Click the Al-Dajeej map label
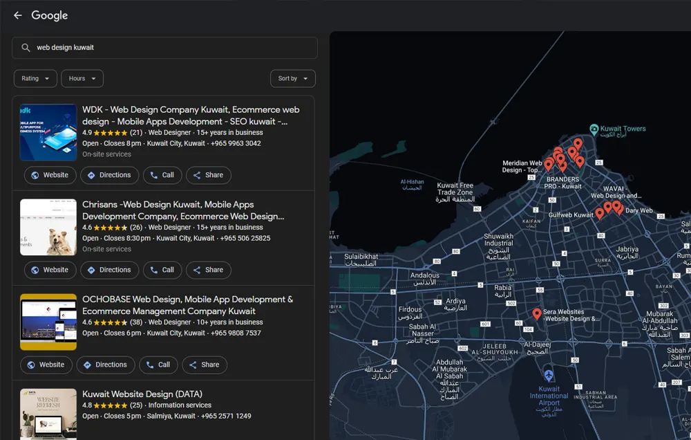The height and width of the screenshot is (440, 691). pyautogui.click(x=537, y=348)
